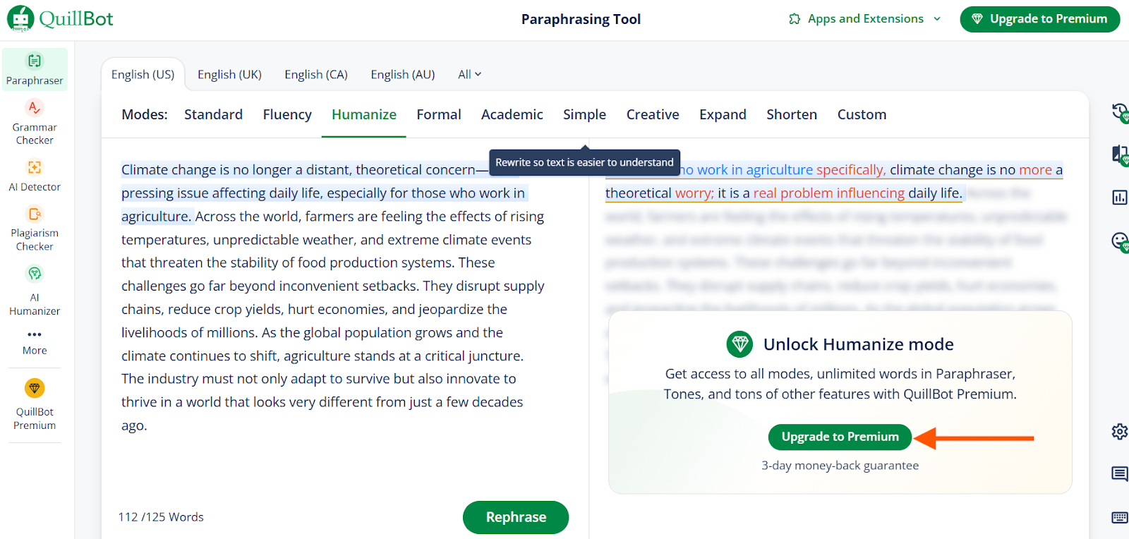Open the history panel icon
This screenshot has width=1129, height=539.
click(x=1120, y=112)
